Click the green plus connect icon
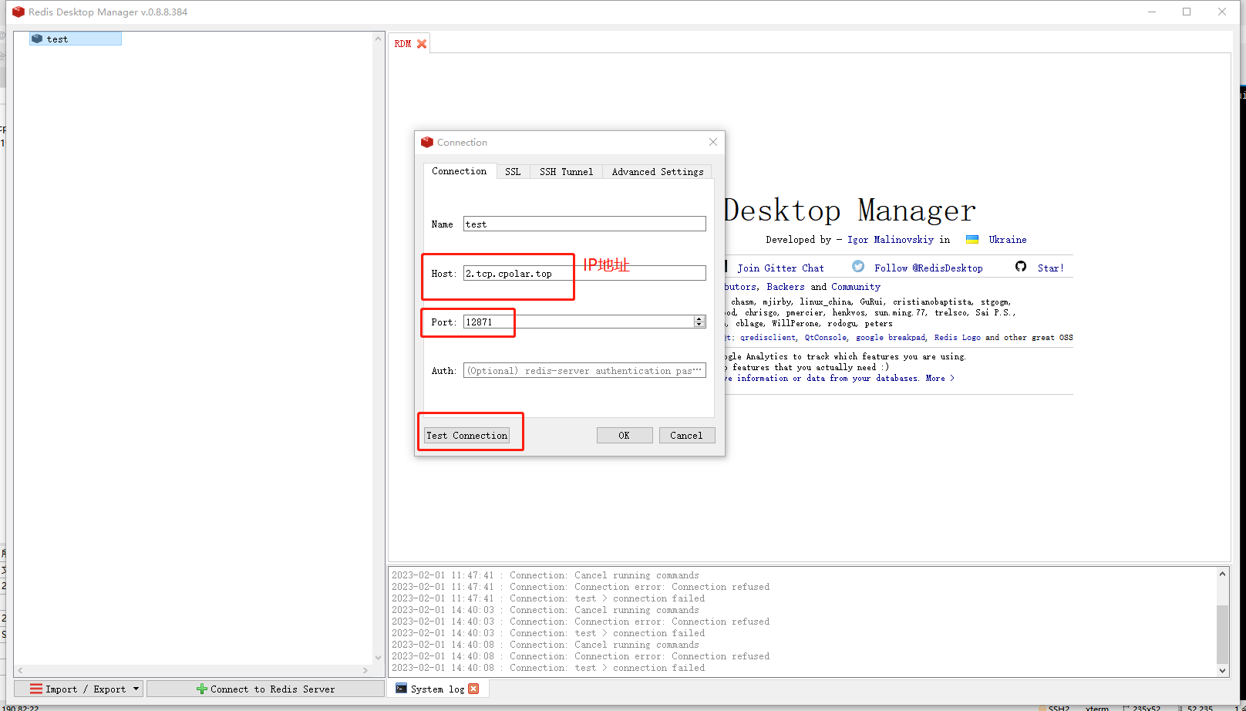Viewport: 1246px width, 711px height. tap(202, 689)
